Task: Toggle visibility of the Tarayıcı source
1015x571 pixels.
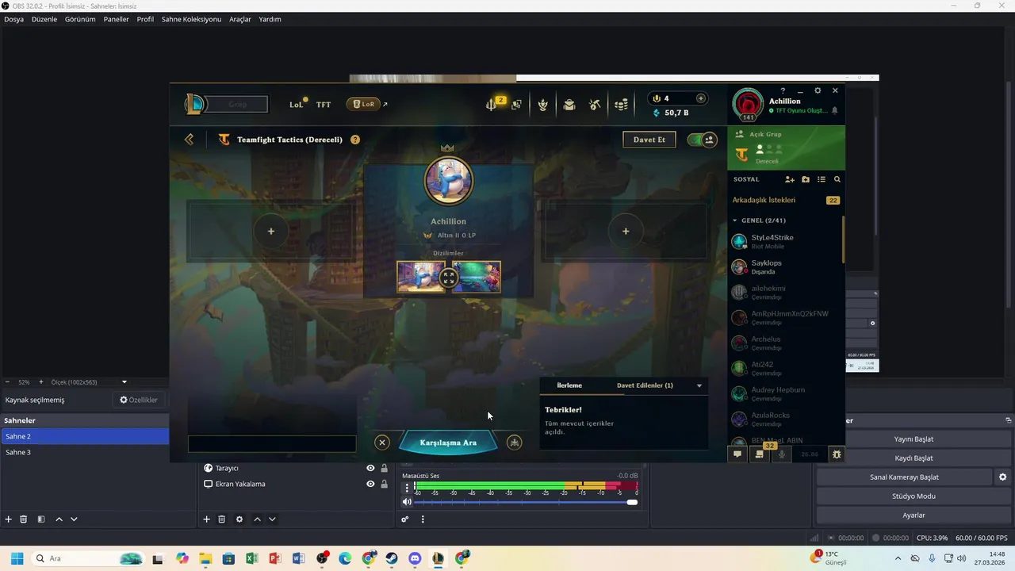Action: (370, 468)
